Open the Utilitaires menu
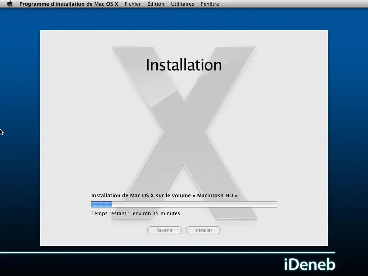 [x=182, y=4]
